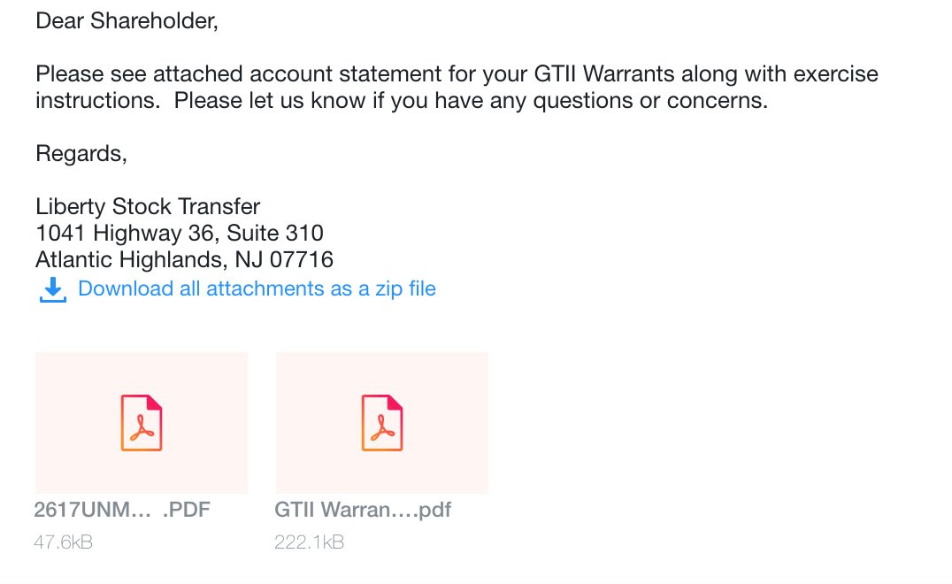Click the blue download arrow icon

[53, 289]
